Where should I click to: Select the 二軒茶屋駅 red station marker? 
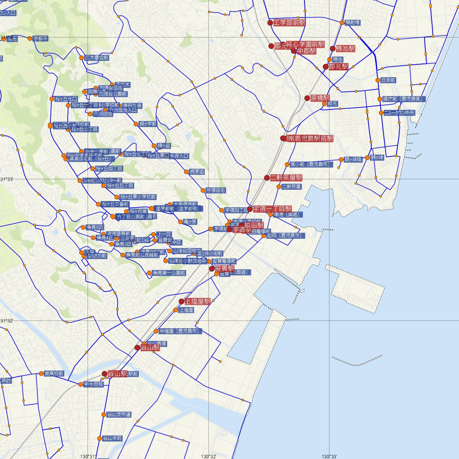pyautogui.click(x=267, y=178)
